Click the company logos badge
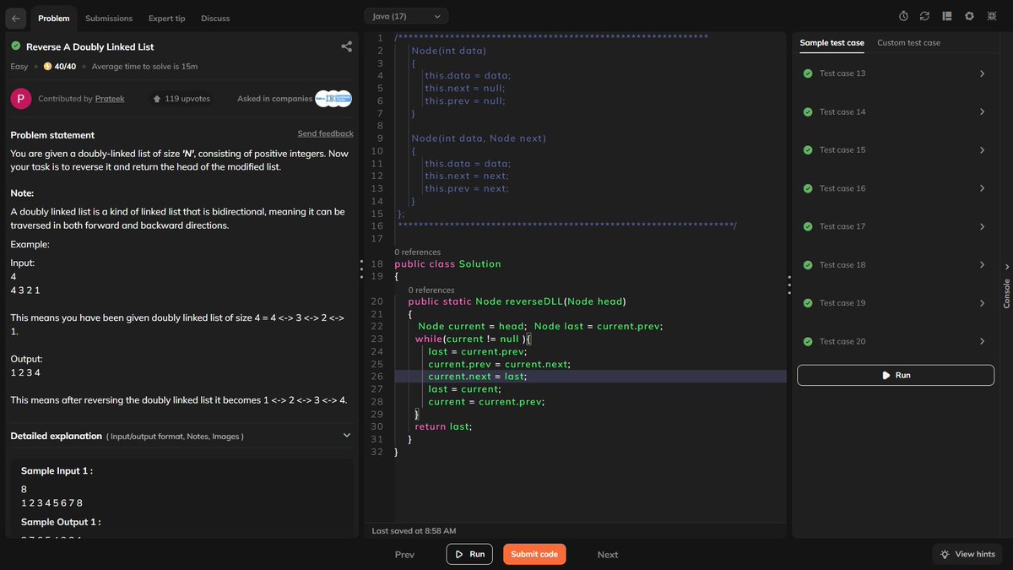 pos(333,99)
